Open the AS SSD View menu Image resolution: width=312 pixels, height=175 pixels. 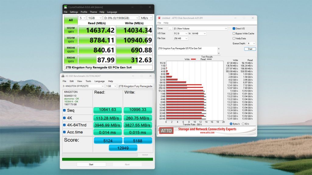80,81
